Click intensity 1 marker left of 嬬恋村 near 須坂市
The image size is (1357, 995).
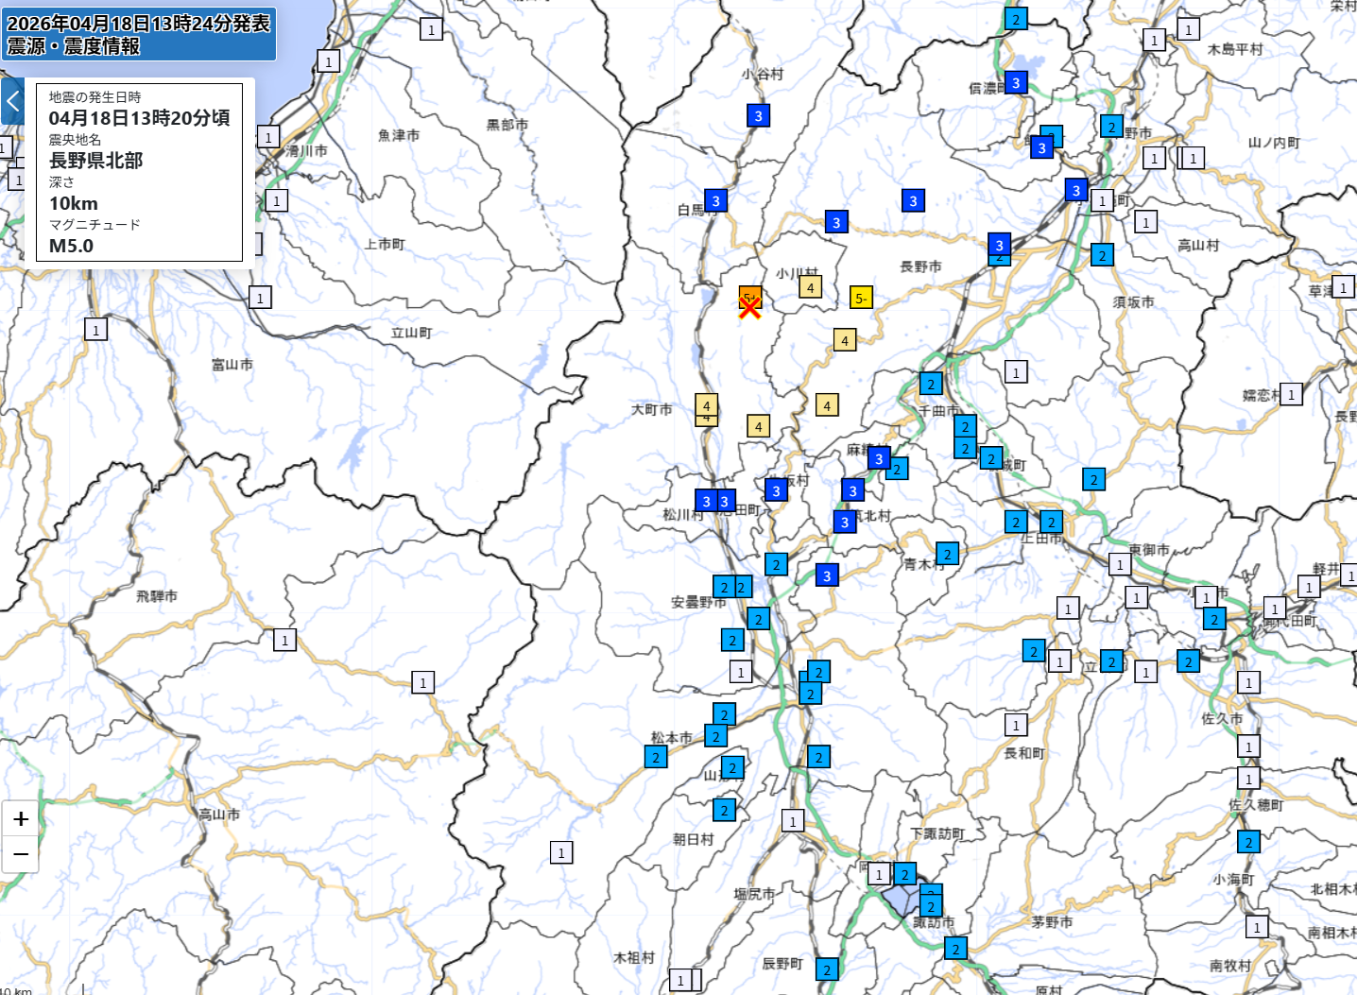pyautogui.click(x=1016, y=372)
